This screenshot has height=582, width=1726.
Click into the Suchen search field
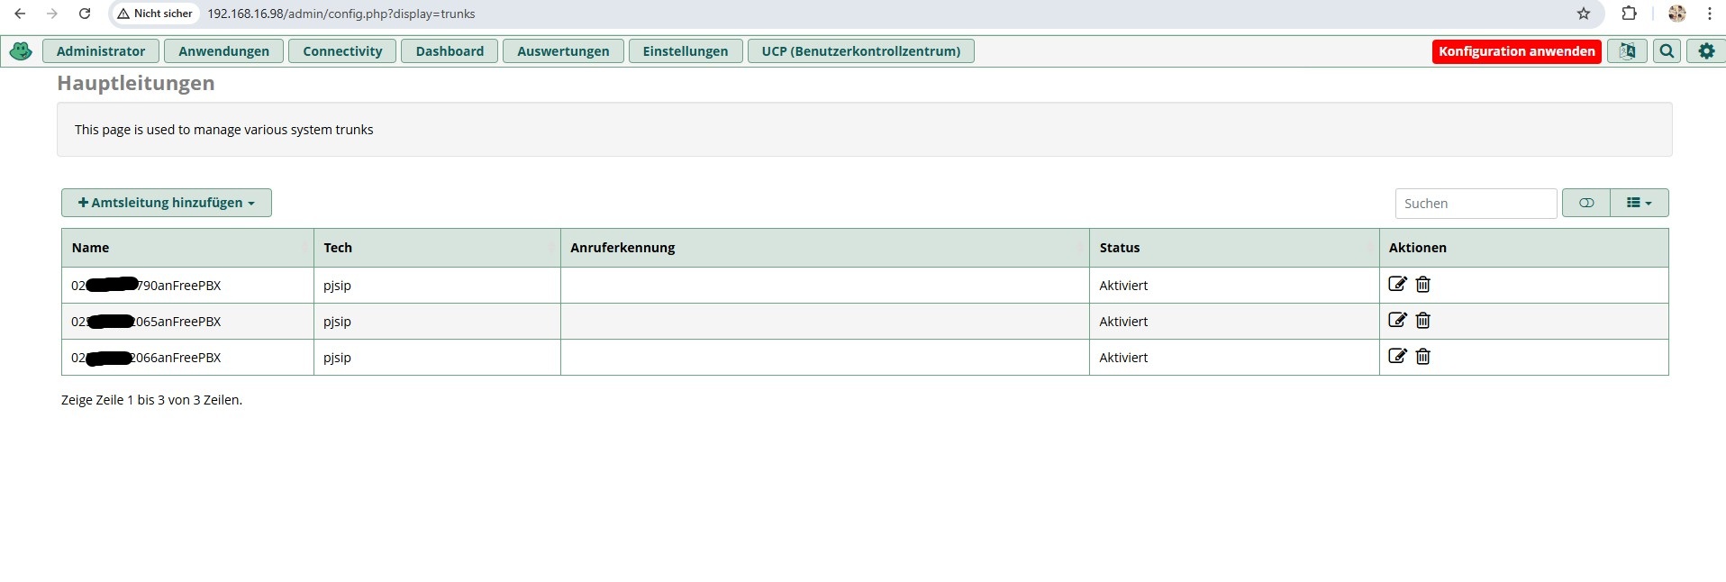(1475, 204)
